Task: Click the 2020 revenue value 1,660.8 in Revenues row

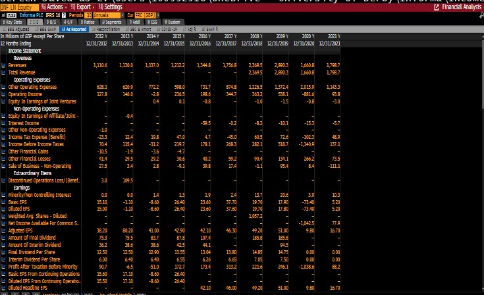Action: [307, 65]
